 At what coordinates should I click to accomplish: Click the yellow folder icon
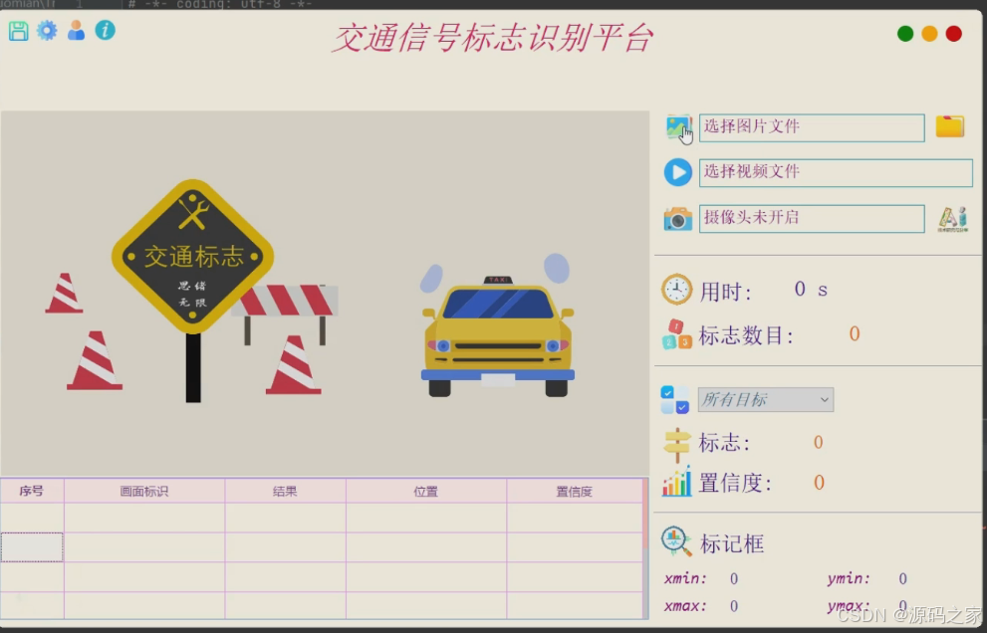[950, 126]
